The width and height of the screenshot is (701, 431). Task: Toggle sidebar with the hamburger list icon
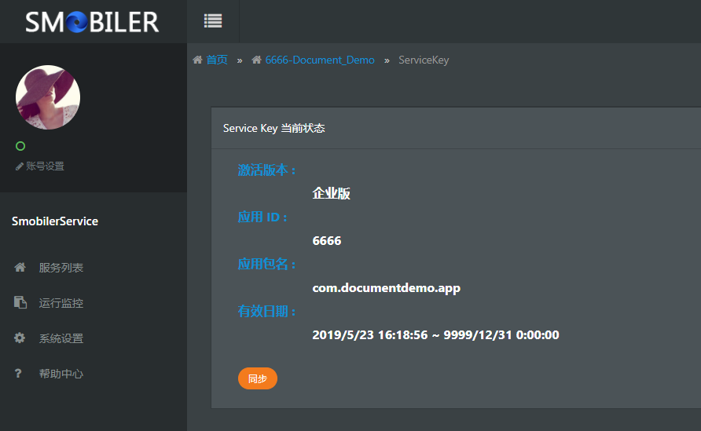pyautogui.click(x=213, y=21)
